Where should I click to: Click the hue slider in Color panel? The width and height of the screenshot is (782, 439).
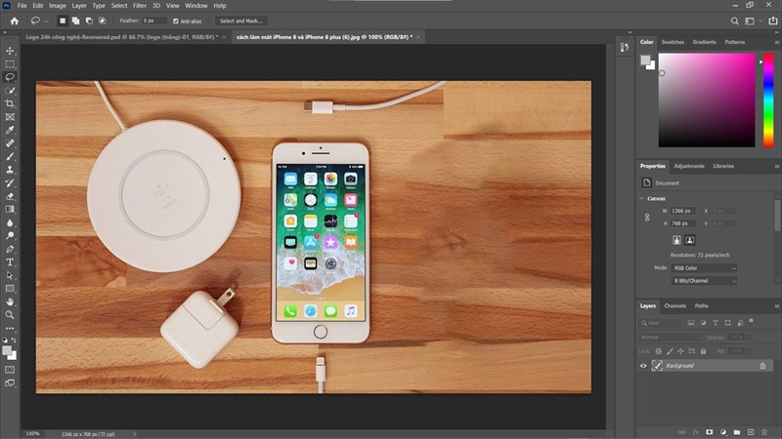click(768, 100)
